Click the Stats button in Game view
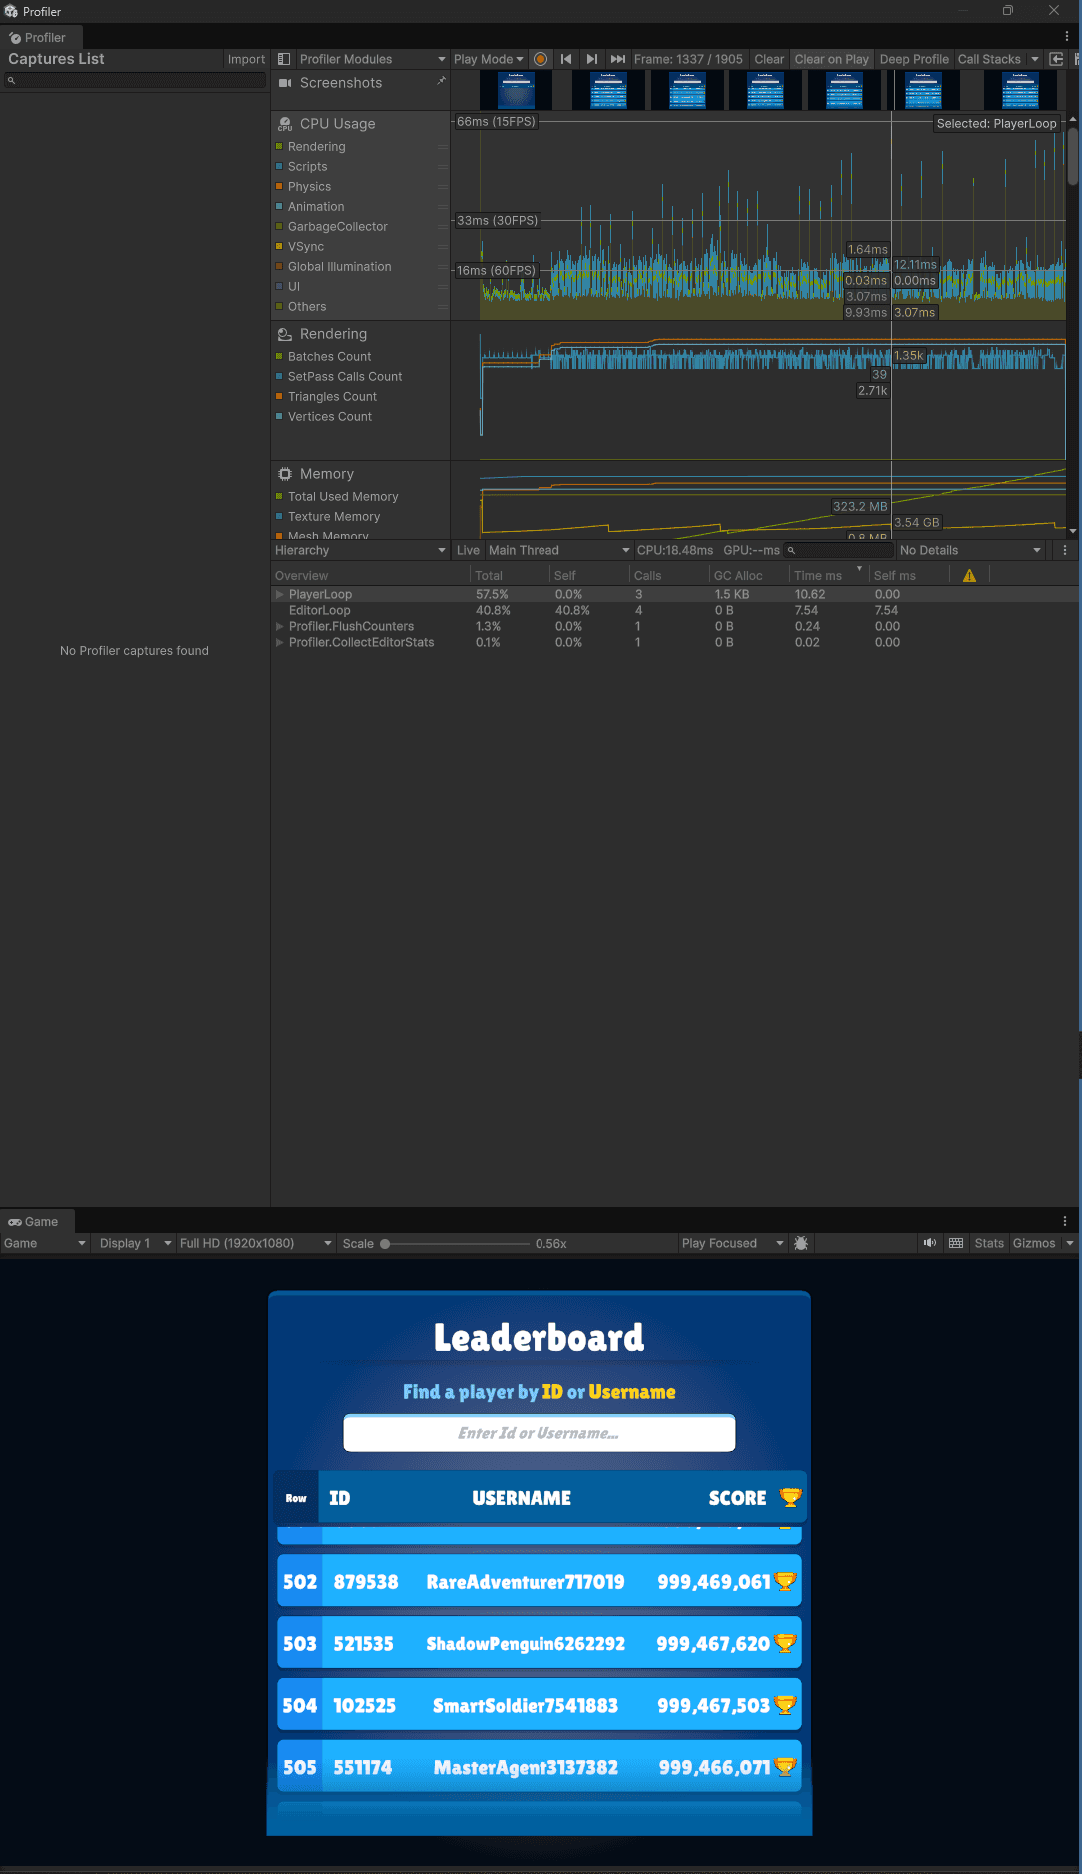 tap(989, 1243)
